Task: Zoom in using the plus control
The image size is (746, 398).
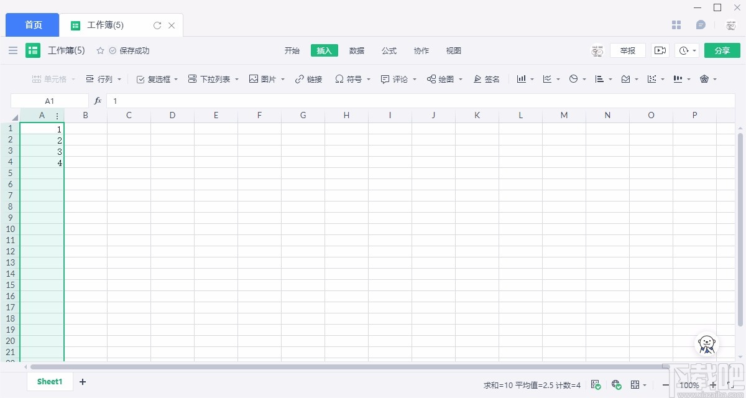Action: pyautogui.click(x=712, y=386)
